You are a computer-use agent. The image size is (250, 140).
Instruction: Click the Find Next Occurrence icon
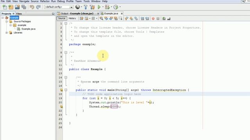coord(111,19)
